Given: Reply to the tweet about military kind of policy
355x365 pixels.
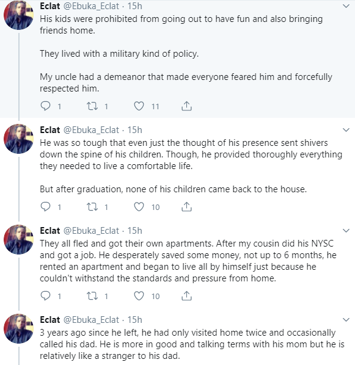Looking at the screenshot, I should (x=45, y=106).
